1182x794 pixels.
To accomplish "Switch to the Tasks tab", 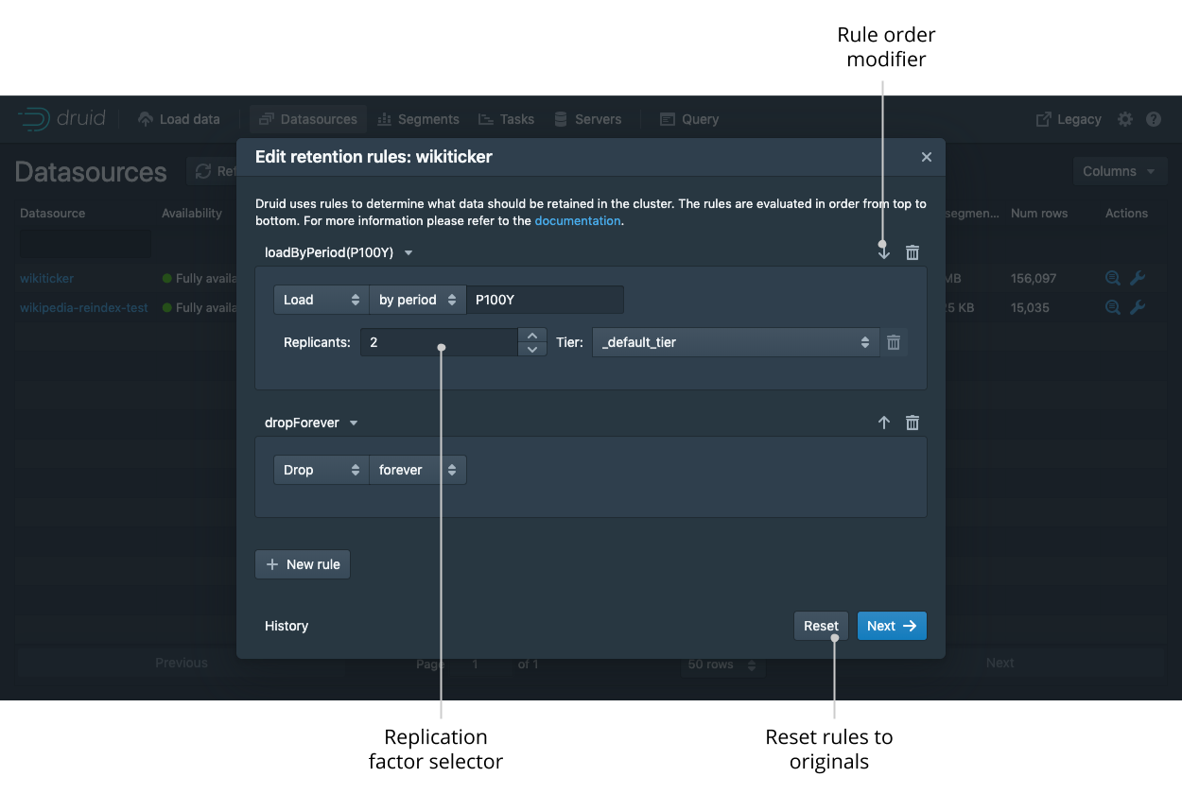I will tap(506, 119).
